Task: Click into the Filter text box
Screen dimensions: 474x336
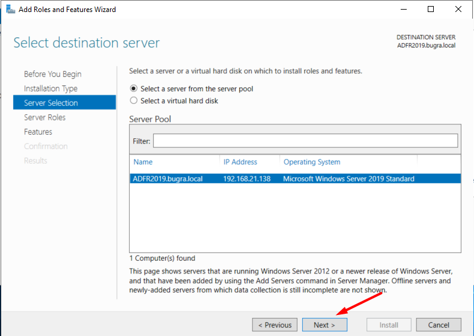Action: pyautogui.click(x=305, y=141)
